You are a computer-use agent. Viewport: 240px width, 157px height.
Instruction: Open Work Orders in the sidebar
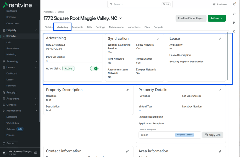pos(13,123)
